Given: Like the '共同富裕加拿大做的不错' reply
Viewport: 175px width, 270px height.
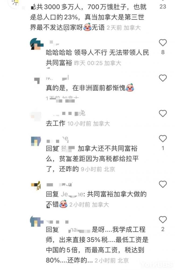Looking at the screenshot, I should tap(163, 184).
